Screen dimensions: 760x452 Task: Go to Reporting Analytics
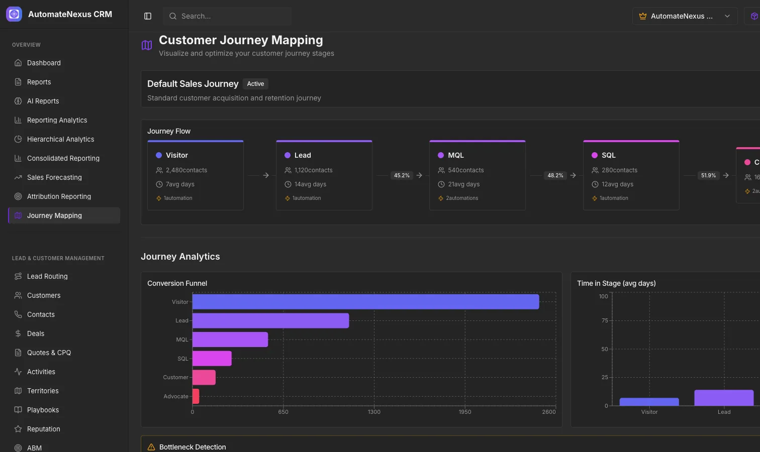[64, 120]
